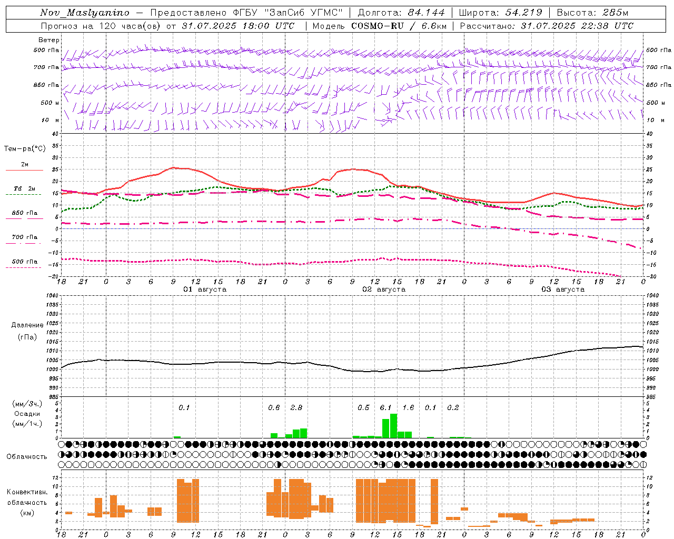The width and height of the screenshot is (674, 539).
Task: Click the latitude value Широта: 54.219
Action: coord(501,13)
